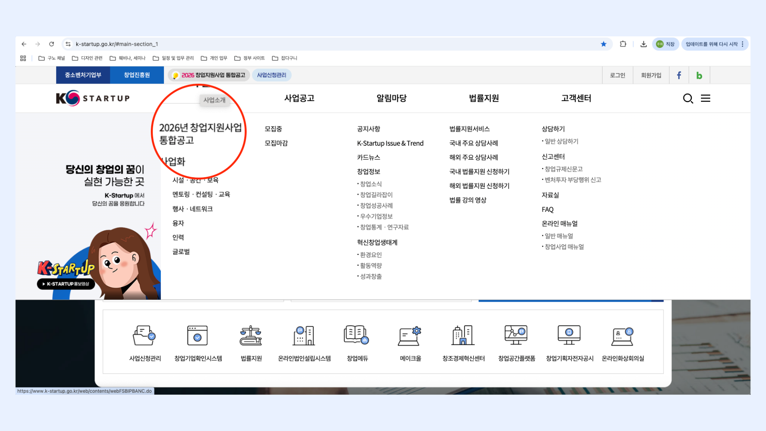Click the 법률지원 scales icon
Screen dimensions: 766x431
coord(251,335)
